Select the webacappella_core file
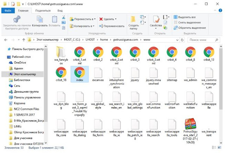225x153 pixels. pyautogui.click(x=61, y=128)
